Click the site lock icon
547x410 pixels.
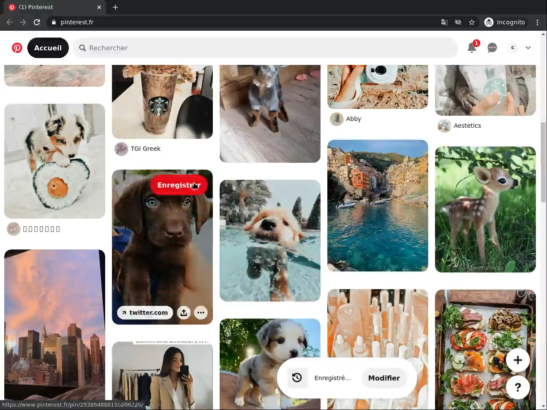point(54,22)
